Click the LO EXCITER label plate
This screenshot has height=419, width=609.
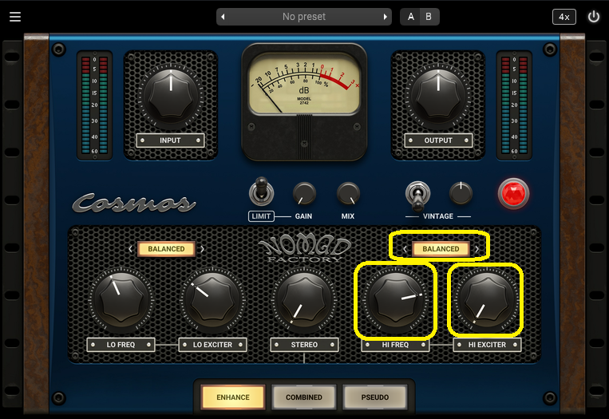pos(212,345)
